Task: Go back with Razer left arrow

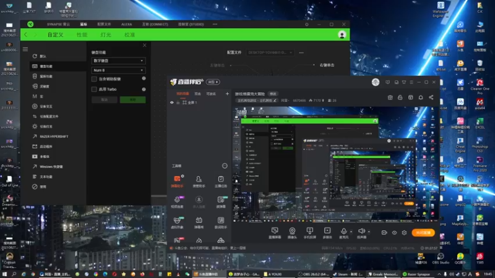Action: tap(25, 35)
